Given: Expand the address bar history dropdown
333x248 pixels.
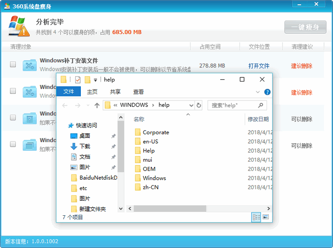Looking at the screenshot, I should coord(191,105).
